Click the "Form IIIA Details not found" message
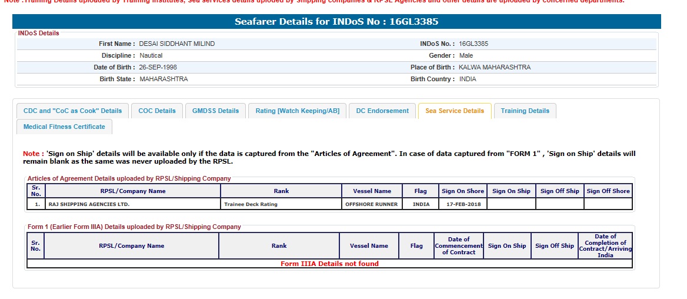 (x=329, y=264)
